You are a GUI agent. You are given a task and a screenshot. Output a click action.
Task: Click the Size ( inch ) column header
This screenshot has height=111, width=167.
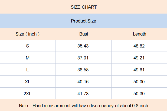click(x=28, y=34)
